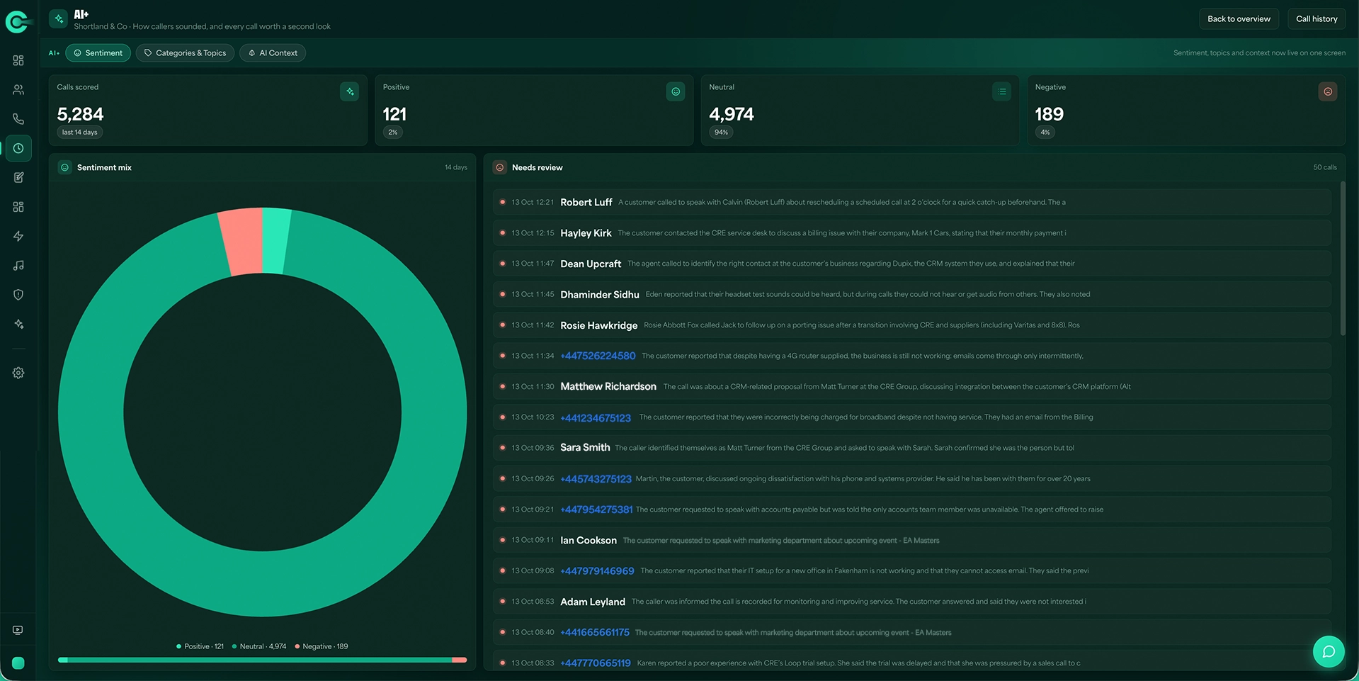This screenshot has width=1359, height=681.
Task: Click the Neutral 4,974 legend entry
Action: point(259,646)
